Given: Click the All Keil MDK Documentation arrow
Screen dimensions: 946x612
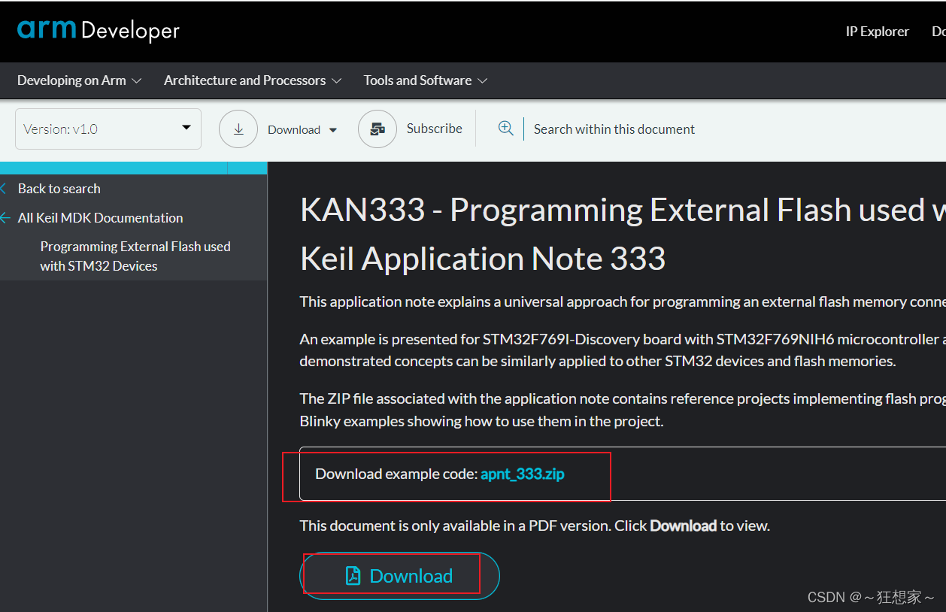Looking at the screenshot, I should 5,218.
